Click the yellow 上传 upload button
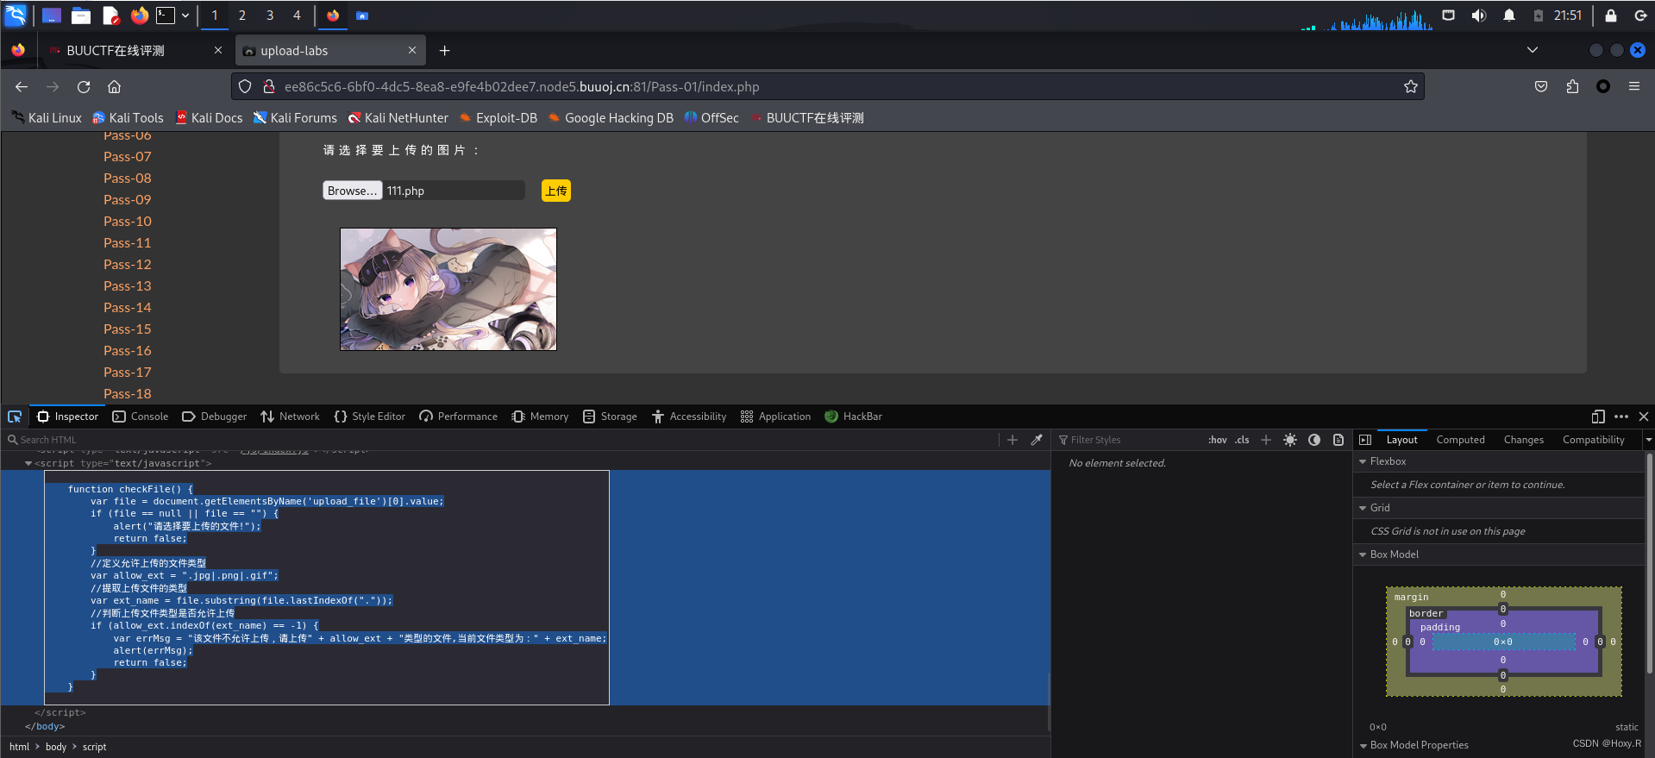 [556, 191]
